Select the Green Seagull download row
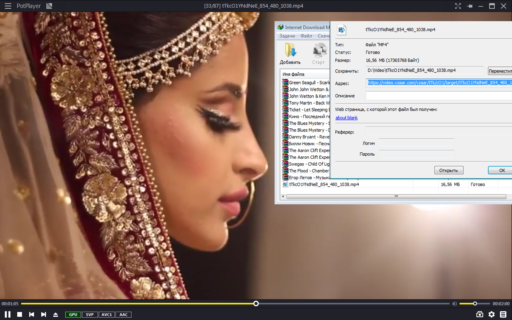The image size is (512, 320). (306, 83)
